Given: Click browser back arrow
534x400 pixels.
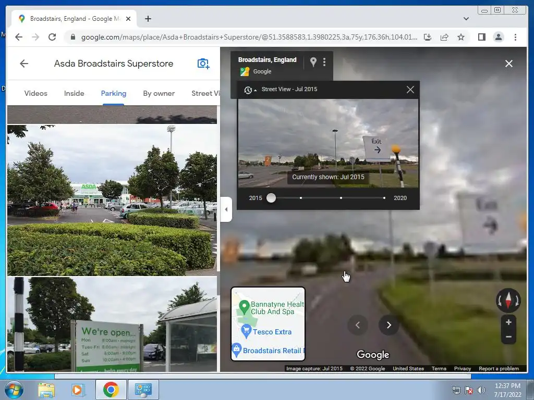Looking at the screenshot, I should (x=19, y=37).
